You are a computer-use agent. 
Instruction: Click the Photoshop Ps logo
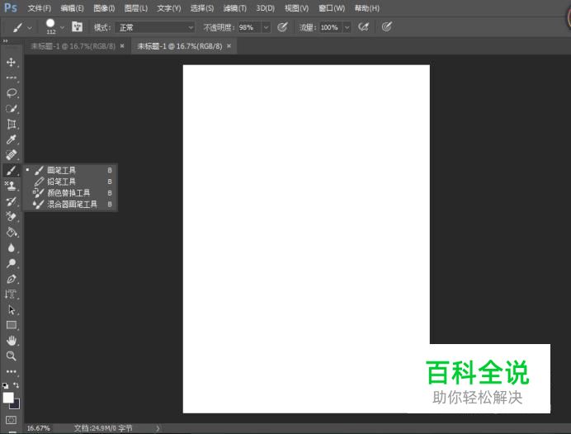coord(11,7)
